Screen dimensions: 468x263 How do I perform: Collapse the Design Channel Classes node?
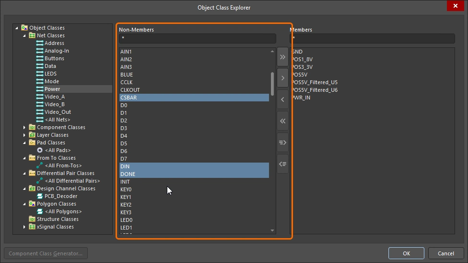pyautogui.click(x=24, y=188)
